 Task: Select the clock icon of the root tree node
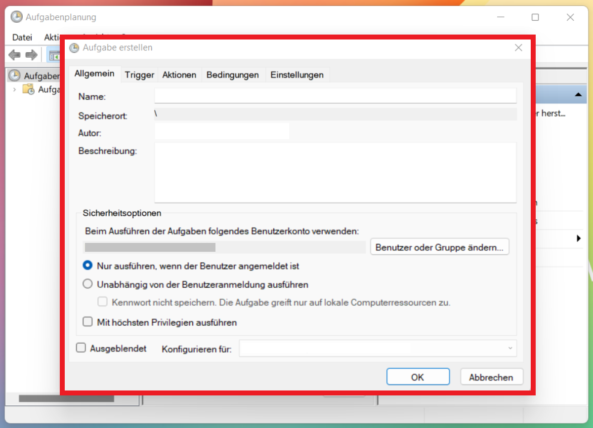pyautogui.click(x=15, y=76)
